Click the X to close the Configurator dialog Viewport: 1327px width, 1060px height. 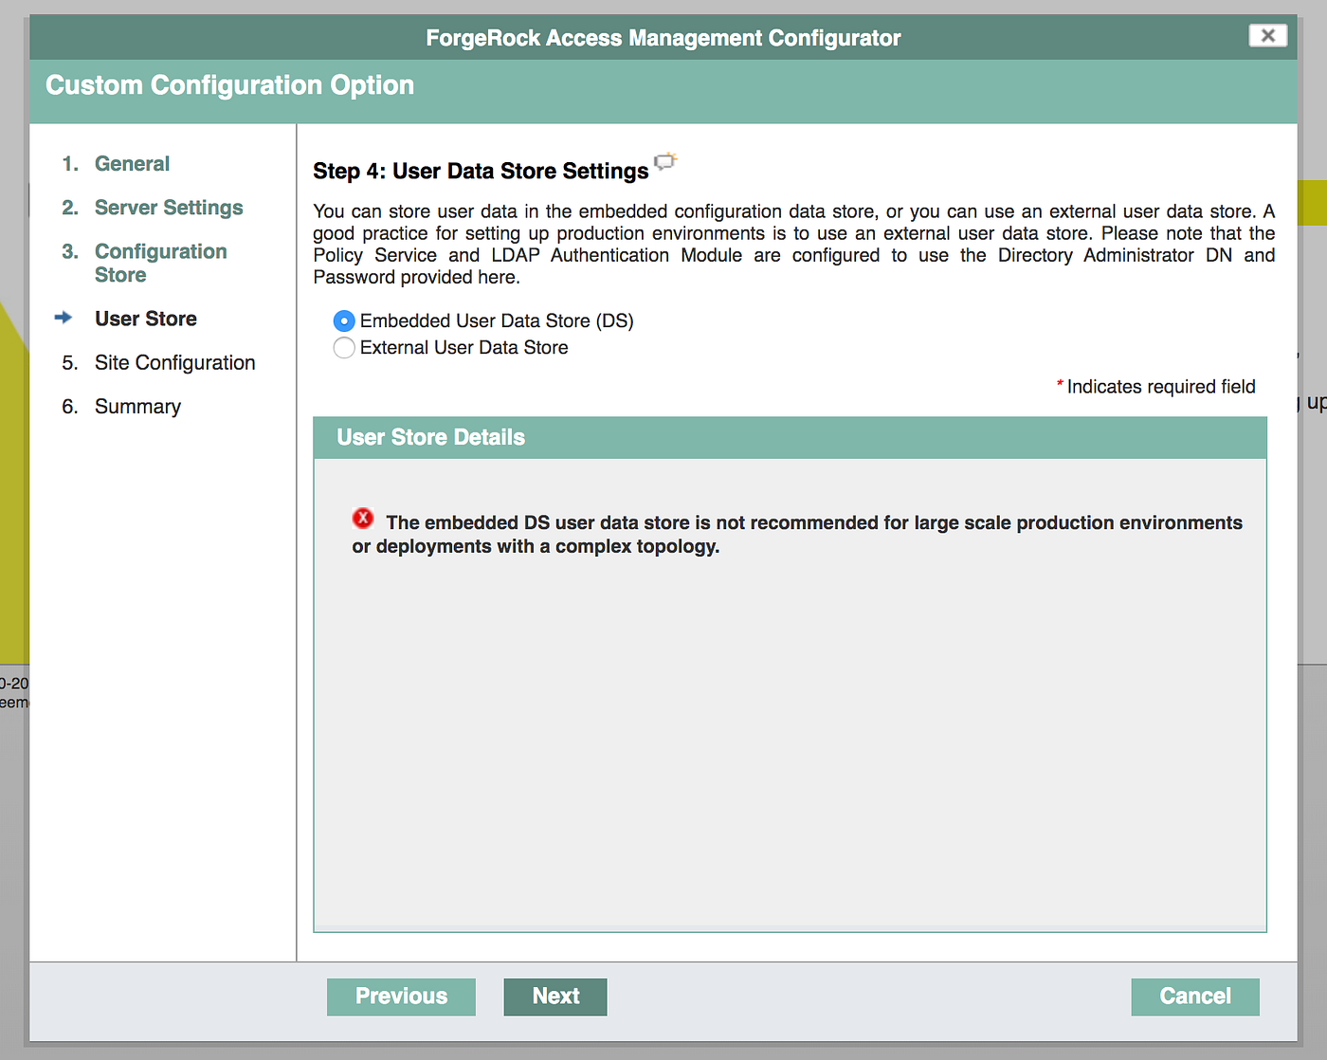click(x=1267, y=35)
